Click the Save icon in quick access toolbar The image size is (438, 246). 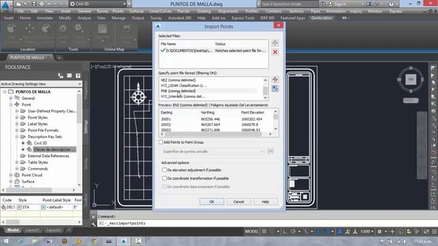(x=34, y=4)
